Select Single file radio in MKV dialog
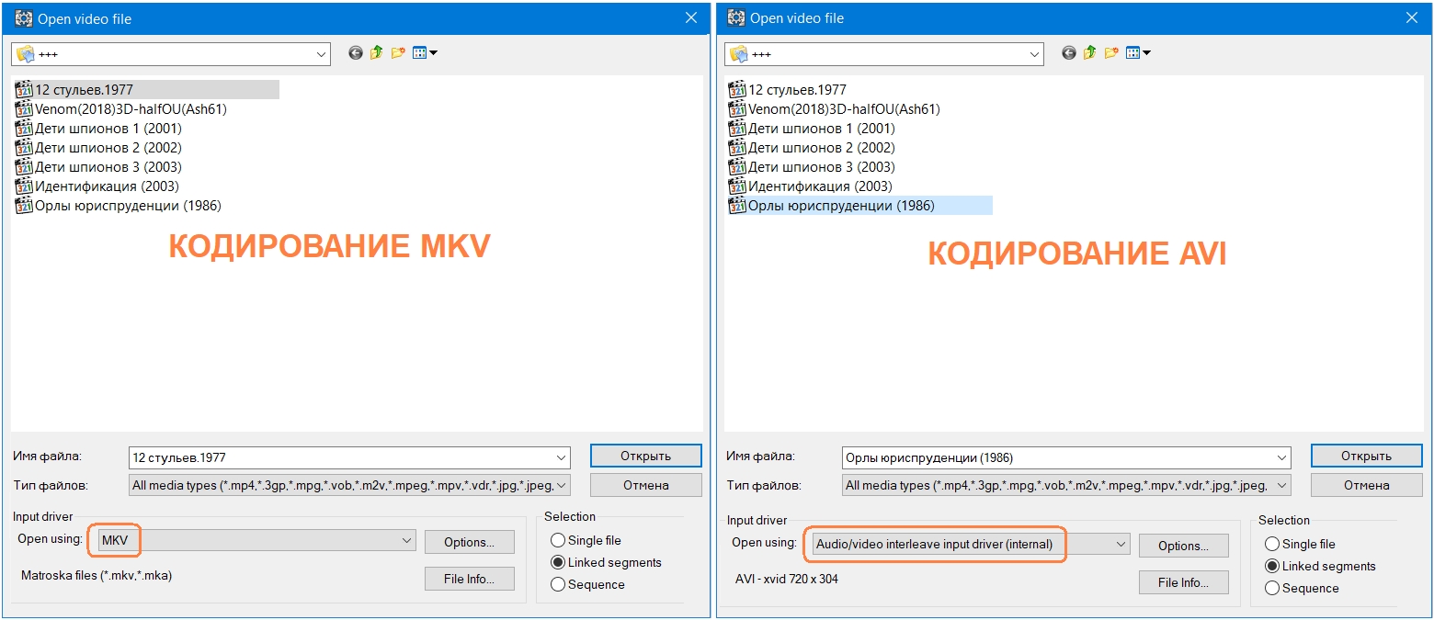Screen dimensions: 1434x620 pyautogui.click(x=558, y=540)
